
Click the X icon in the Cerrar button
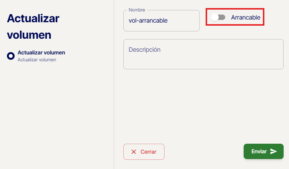134,152
